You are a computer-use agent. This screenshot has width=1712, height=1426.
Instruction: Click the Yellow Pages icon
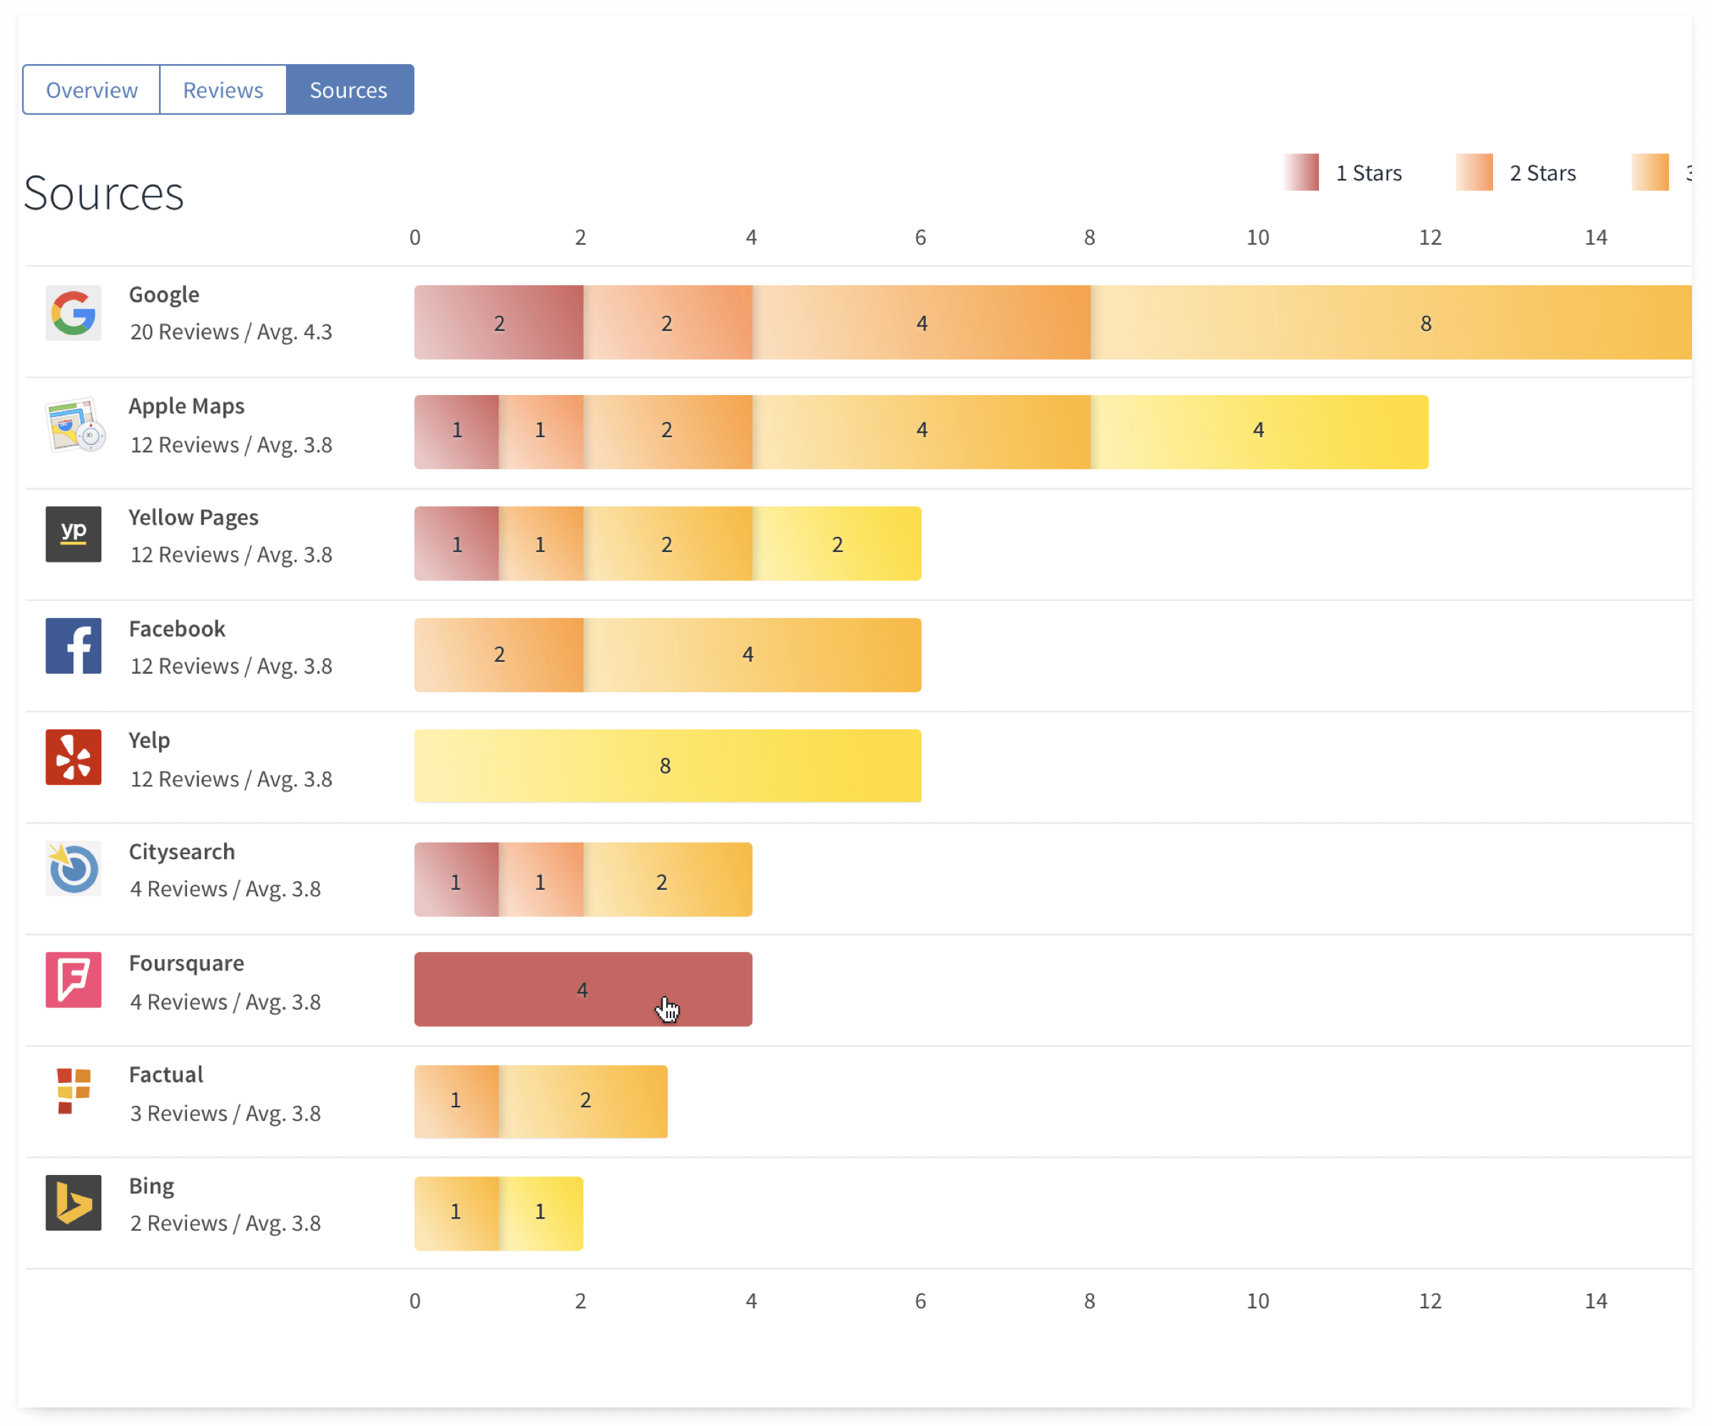(73, 535)
